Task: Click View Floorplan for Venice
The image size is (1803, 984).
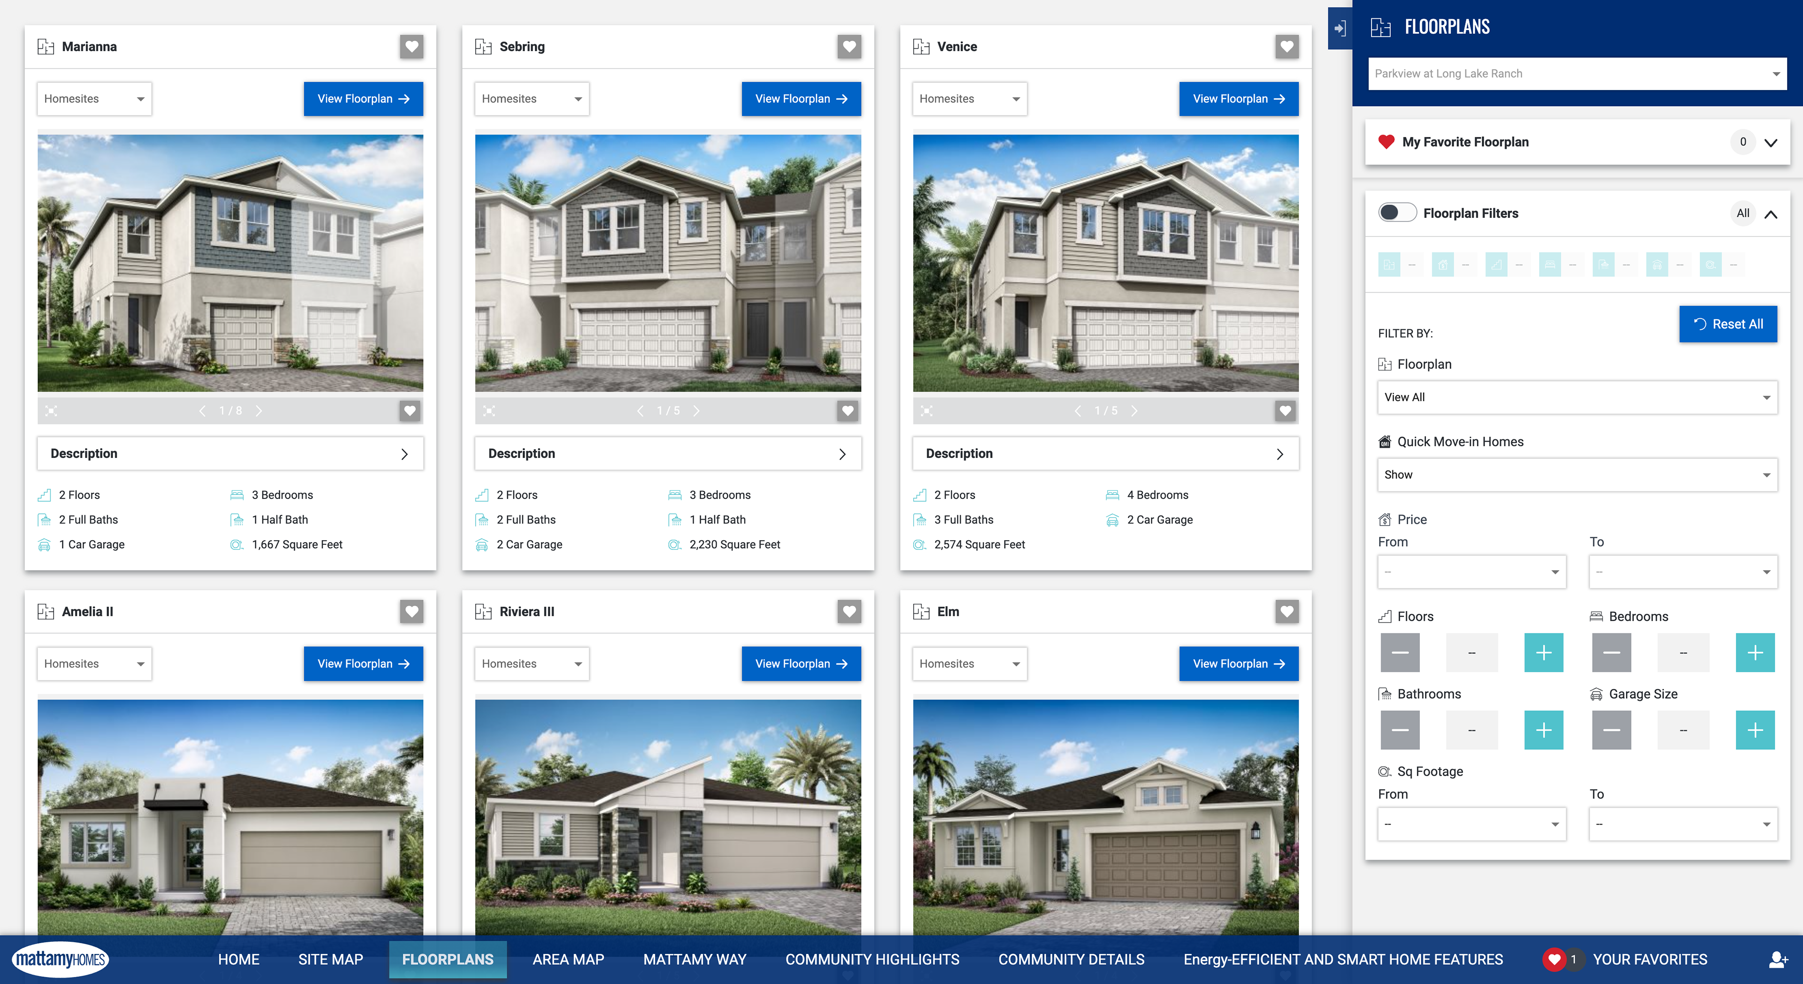Action: pos(1238,99)
